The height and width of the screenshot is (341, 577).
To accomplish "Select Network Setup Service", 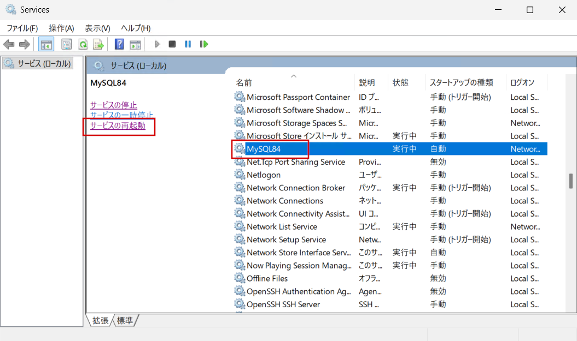I will (x=286, y=240).
